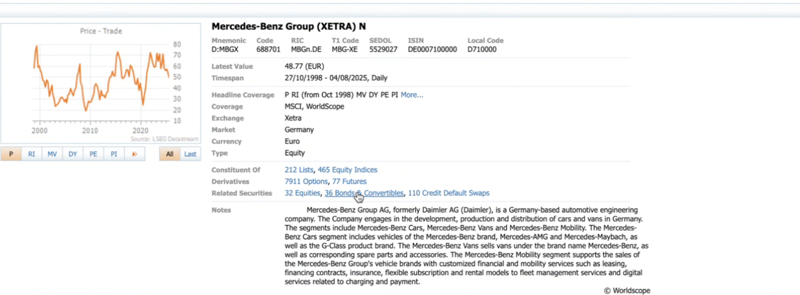Viewport: 800px width, 295px height.
Task: Click the mnemonic value D:MBGX
Action: pos(225,49)
